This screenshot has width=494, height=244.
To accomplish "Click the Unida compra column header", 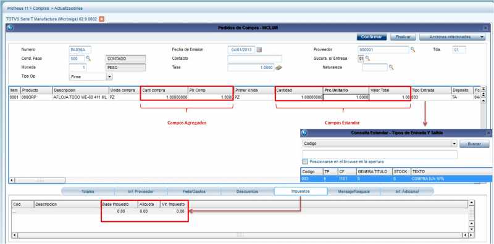I will 125,90.
